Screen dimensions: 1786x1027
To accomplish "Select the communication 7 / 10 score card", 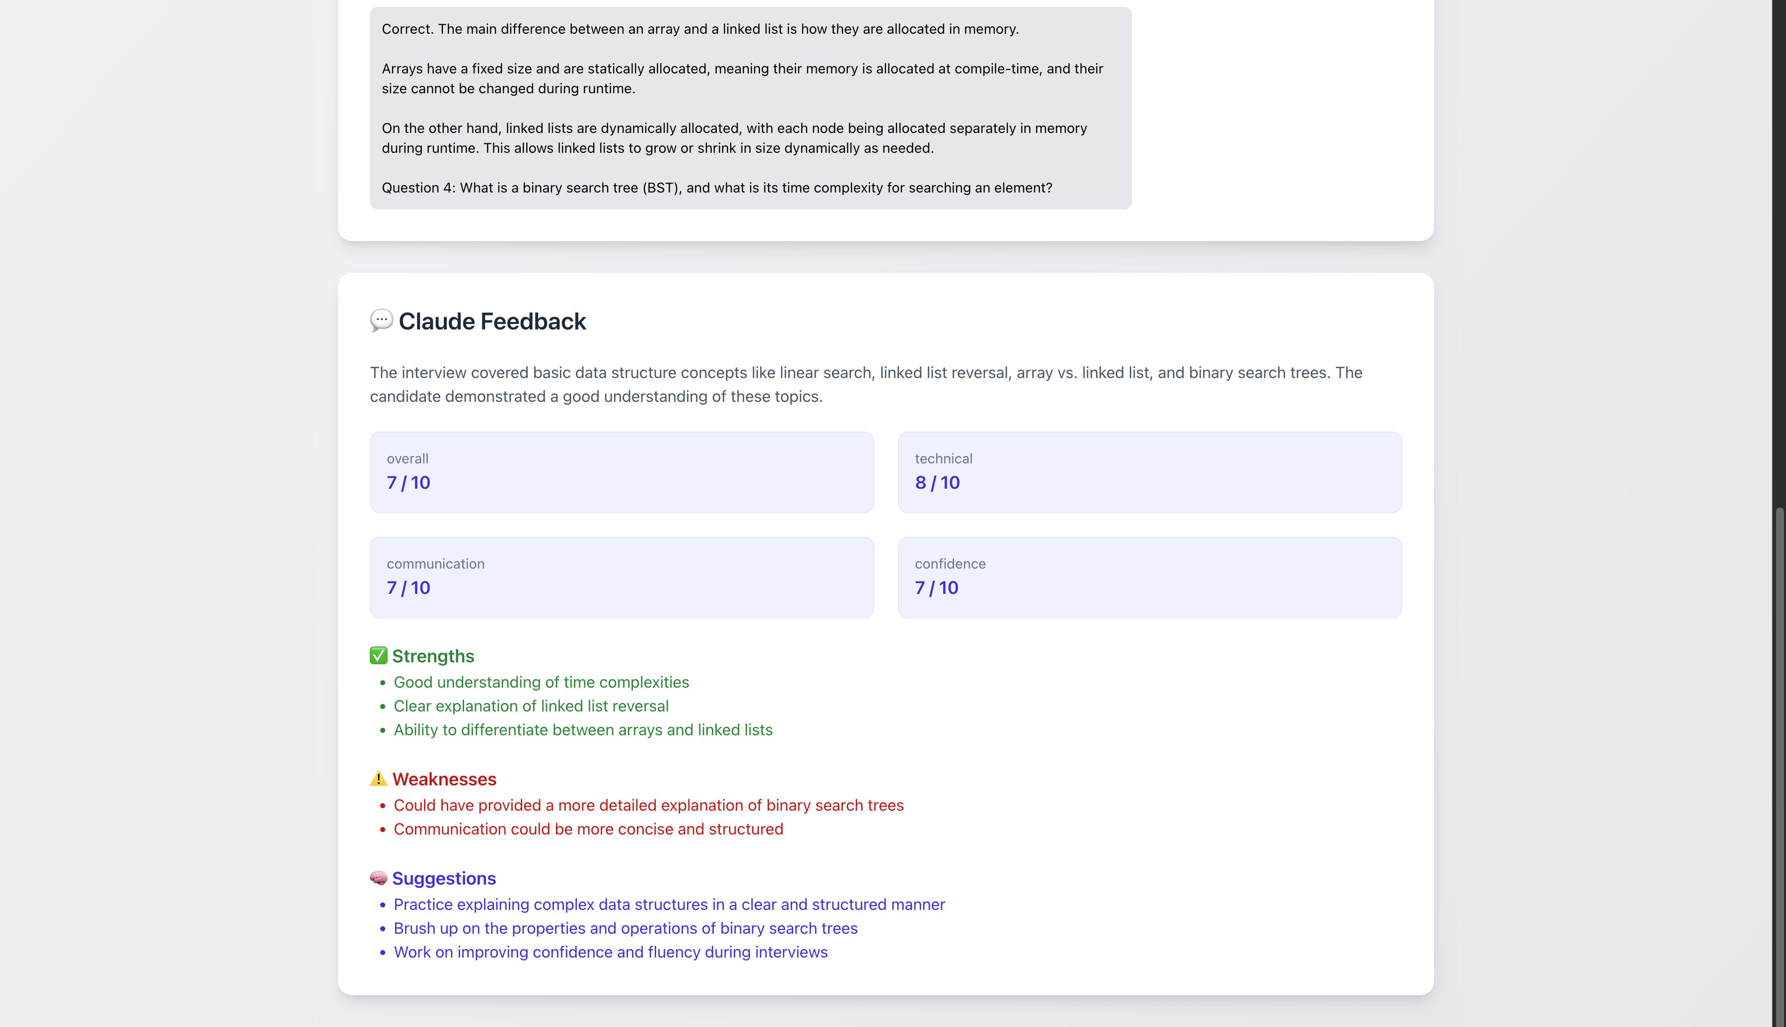I will point(621,577).
